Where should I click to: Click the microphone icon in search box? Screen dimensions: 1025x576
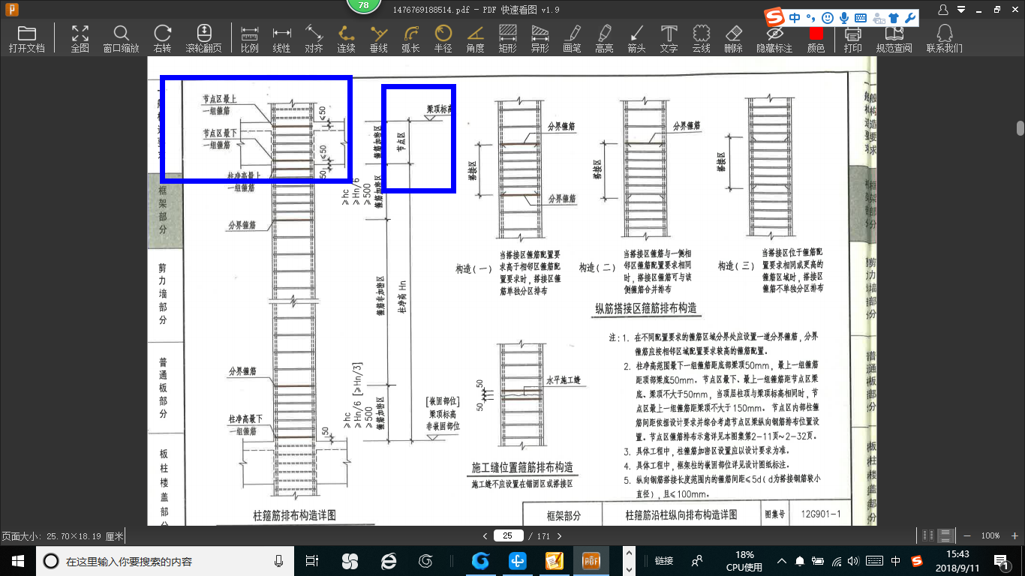click(x=278, y=560)
